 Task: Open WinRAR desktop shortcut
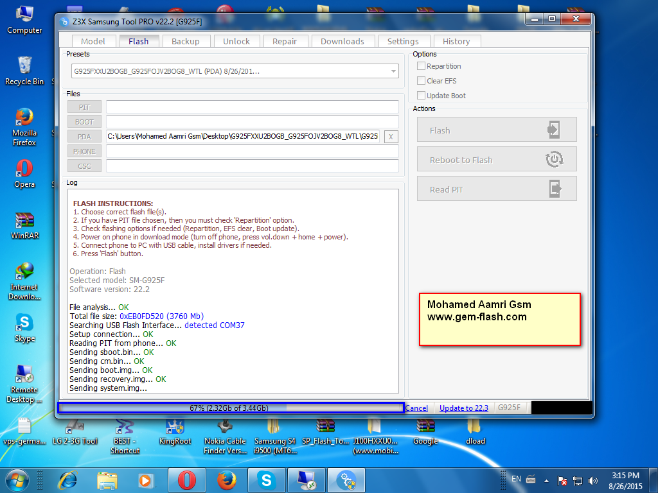[24, 225]
